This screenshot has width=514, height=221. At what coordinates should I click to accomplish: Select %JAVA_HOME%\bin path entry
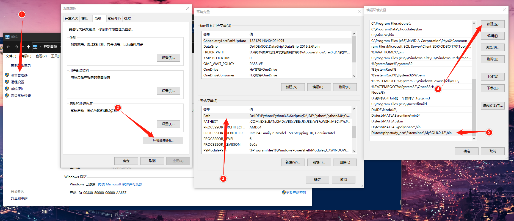pos(421,52)
